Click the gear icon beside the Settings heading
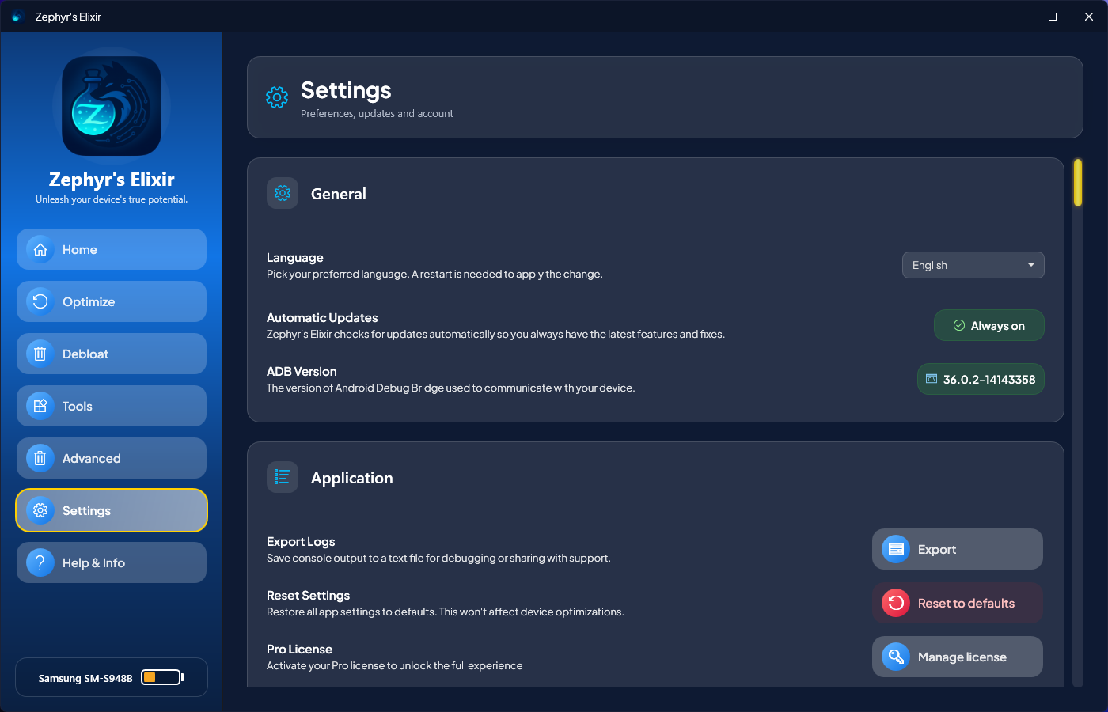This screenshot has height=712, width=1108. [277, 97]
